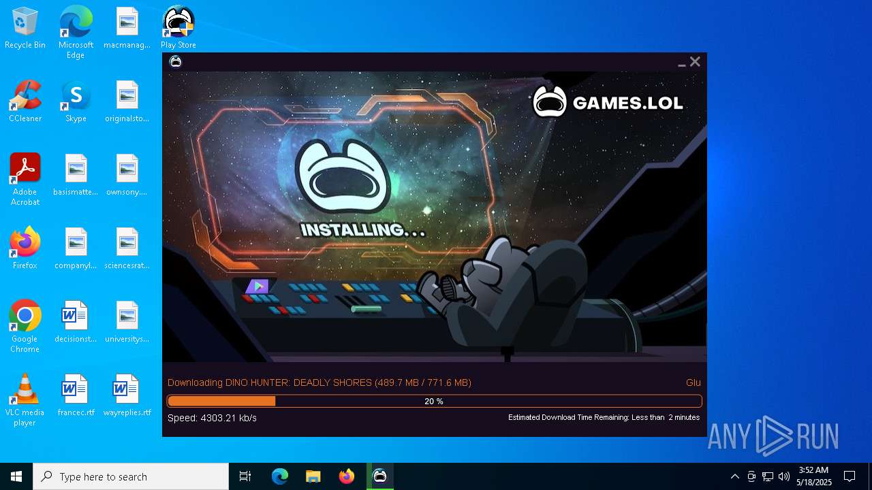Switch to Games.lol installer taskbar button
This screenshot has width=872, height=490.
click(380, 476)
